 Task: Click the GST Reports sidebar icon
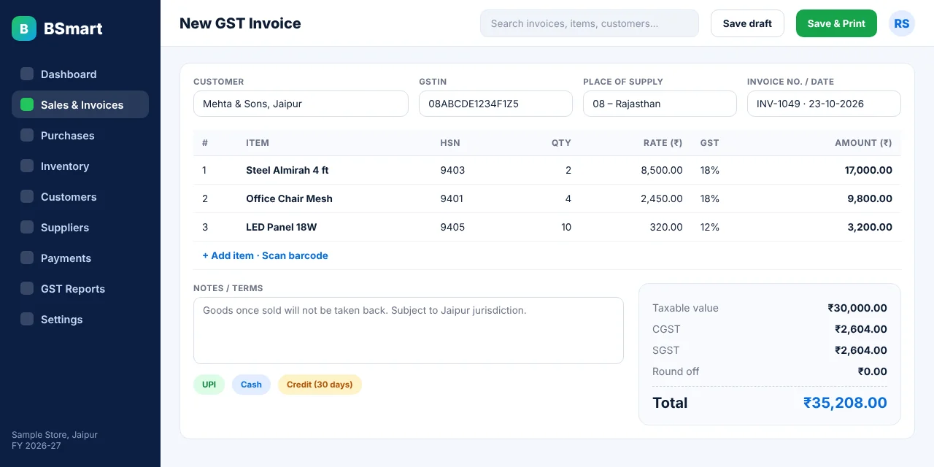pyautogui.click(x=27, y=288)
